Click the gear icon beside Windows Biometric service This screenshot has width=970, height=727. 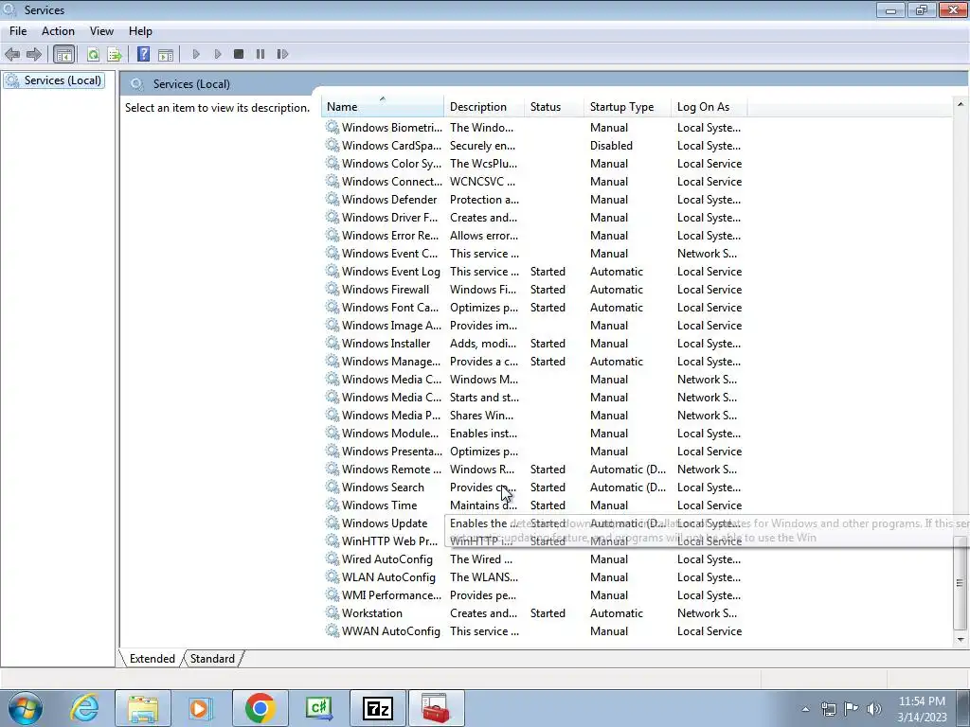[x=332, y=128]
